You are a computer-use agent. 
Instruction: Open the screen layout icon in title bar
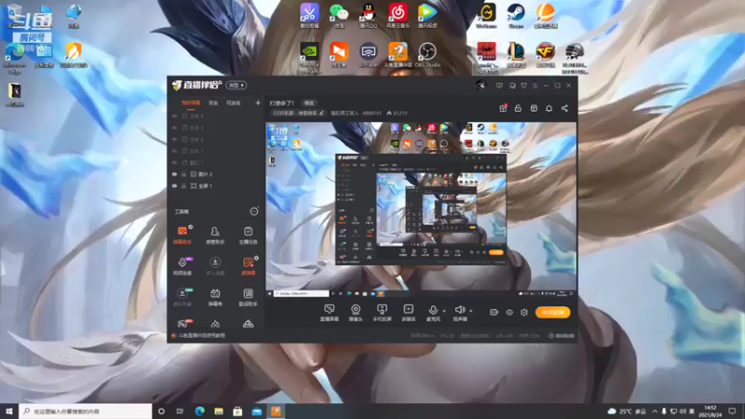512,86
